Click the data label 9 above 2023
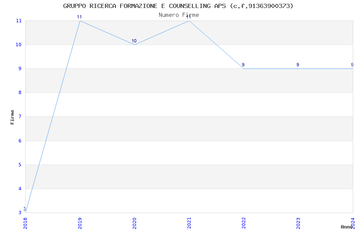The width and height of the screenshot is (357, 231). 298,65
